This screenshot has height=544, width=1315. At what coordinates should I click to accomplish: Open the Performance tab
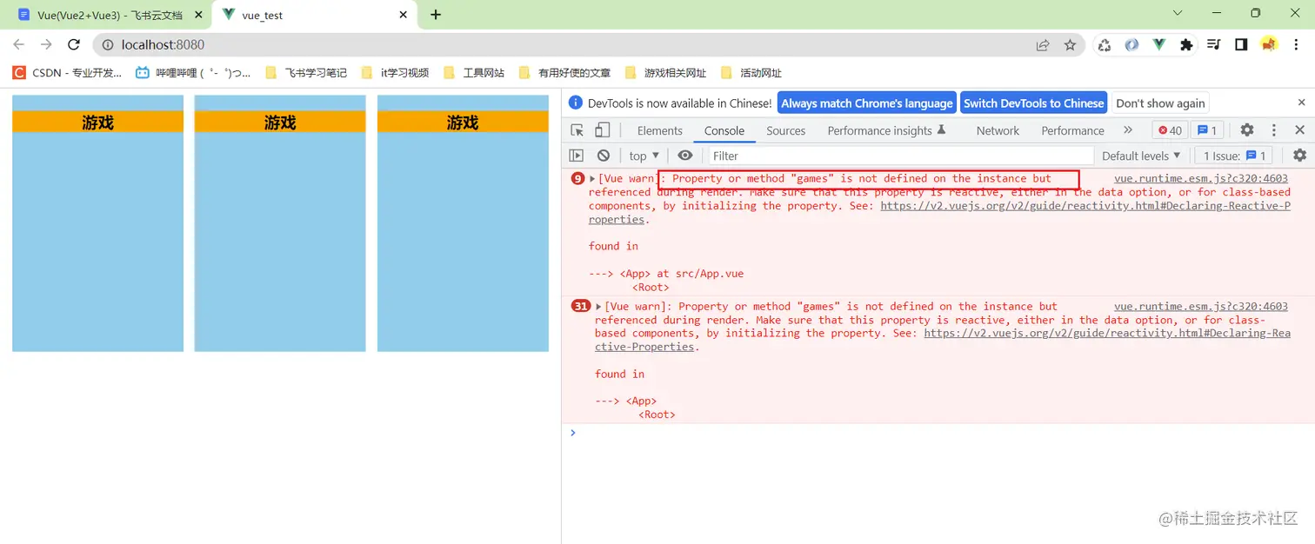coord(1073,130)
